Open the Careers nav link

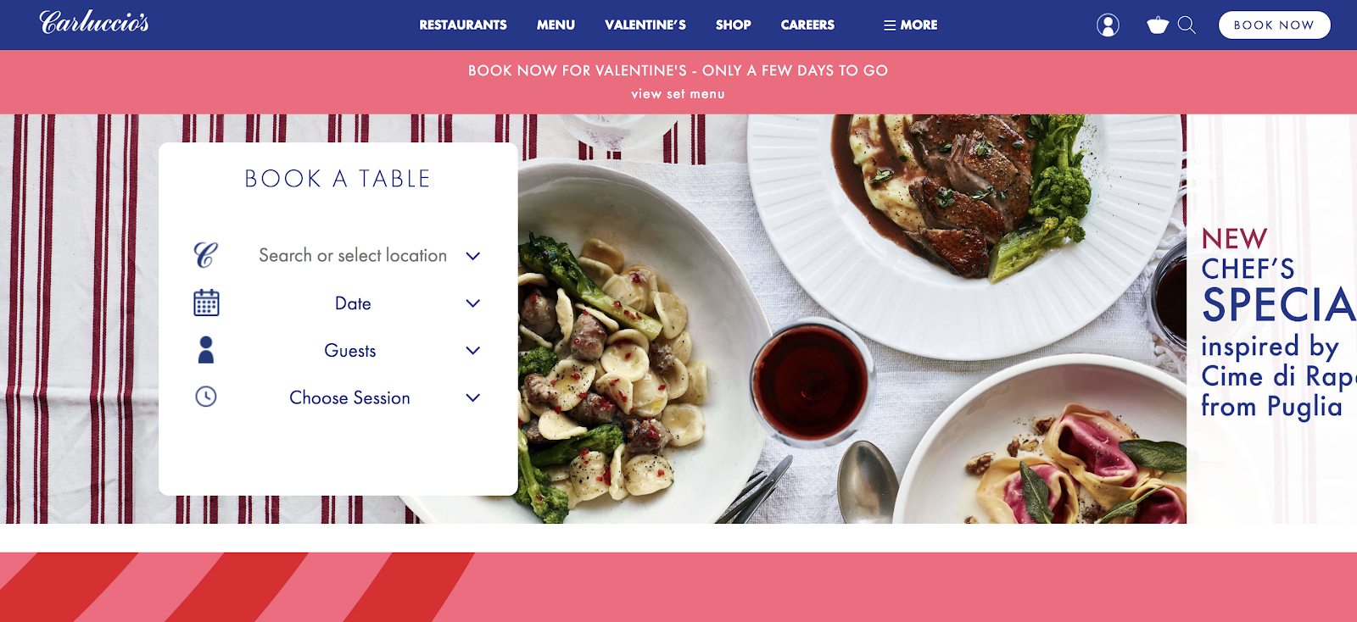tap(807, 25)
